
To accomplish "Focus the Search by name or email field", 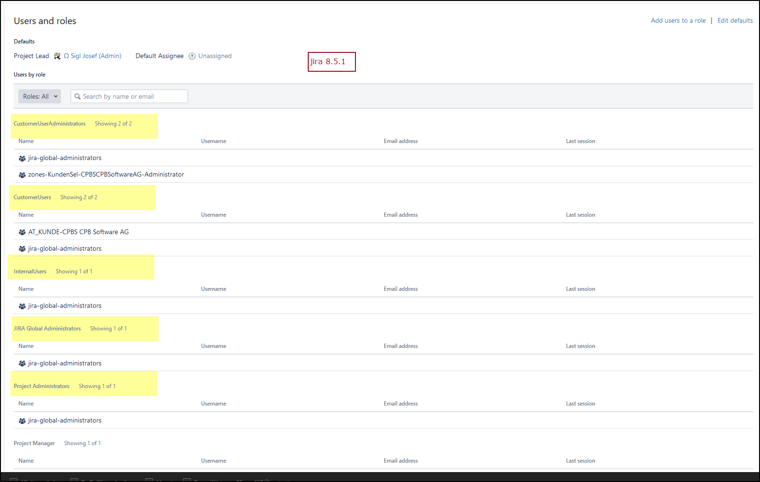I will pos(129,96).
